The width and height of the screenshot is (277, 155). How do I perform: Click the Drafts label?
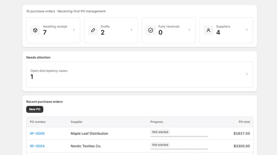pos(105,27)
